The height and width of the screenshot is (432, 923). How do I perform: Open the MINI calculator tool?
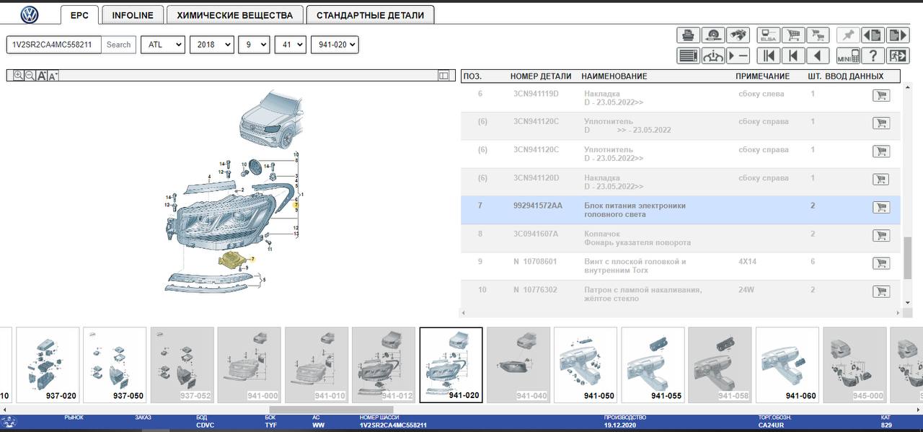tap(848, 56)
